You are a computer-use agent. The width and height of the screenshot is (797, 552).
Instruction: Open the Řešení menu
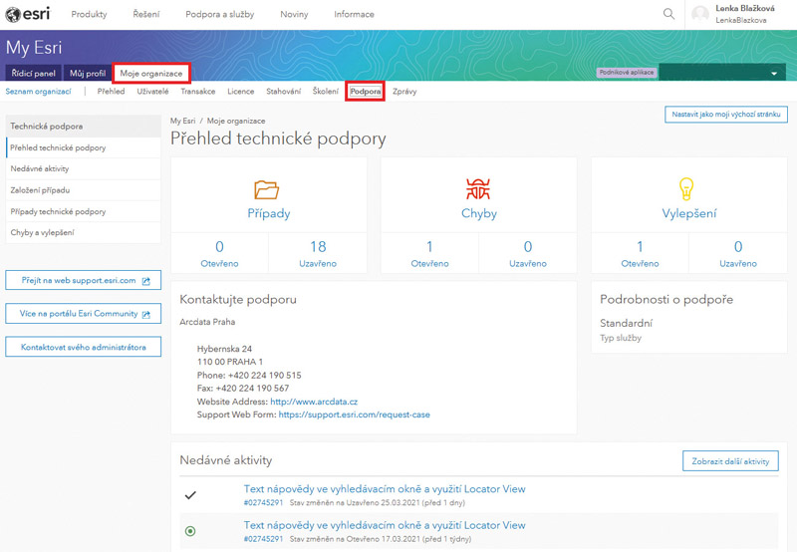pyautogui.click(x=145, y=14)
